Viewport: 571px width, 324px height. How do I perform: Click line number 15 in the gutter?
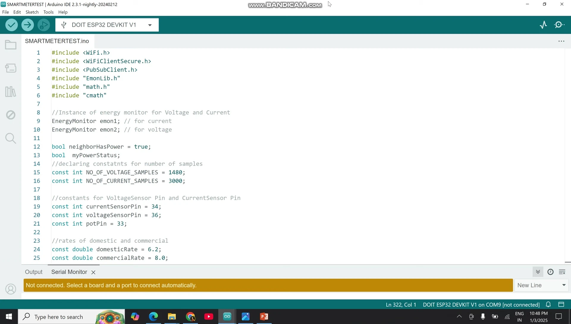pos(37,172)
